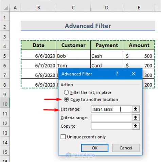Select column E header
Screen dimensions: 161x162
tap(139, 8)
